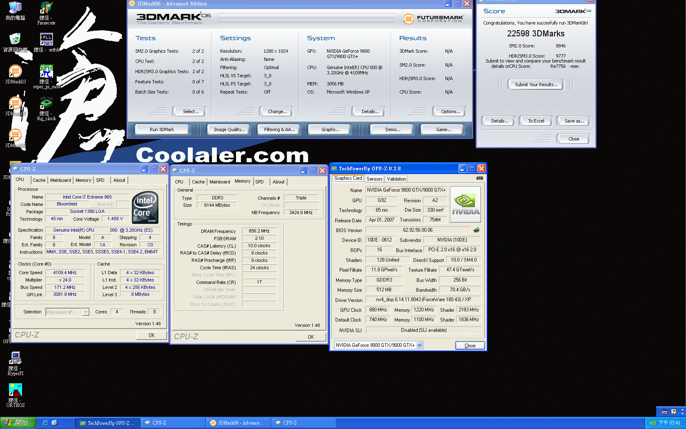Screen dimensions: 686x429
Task: Click Run 3DMark button
Action: click(x=162, y=130)
